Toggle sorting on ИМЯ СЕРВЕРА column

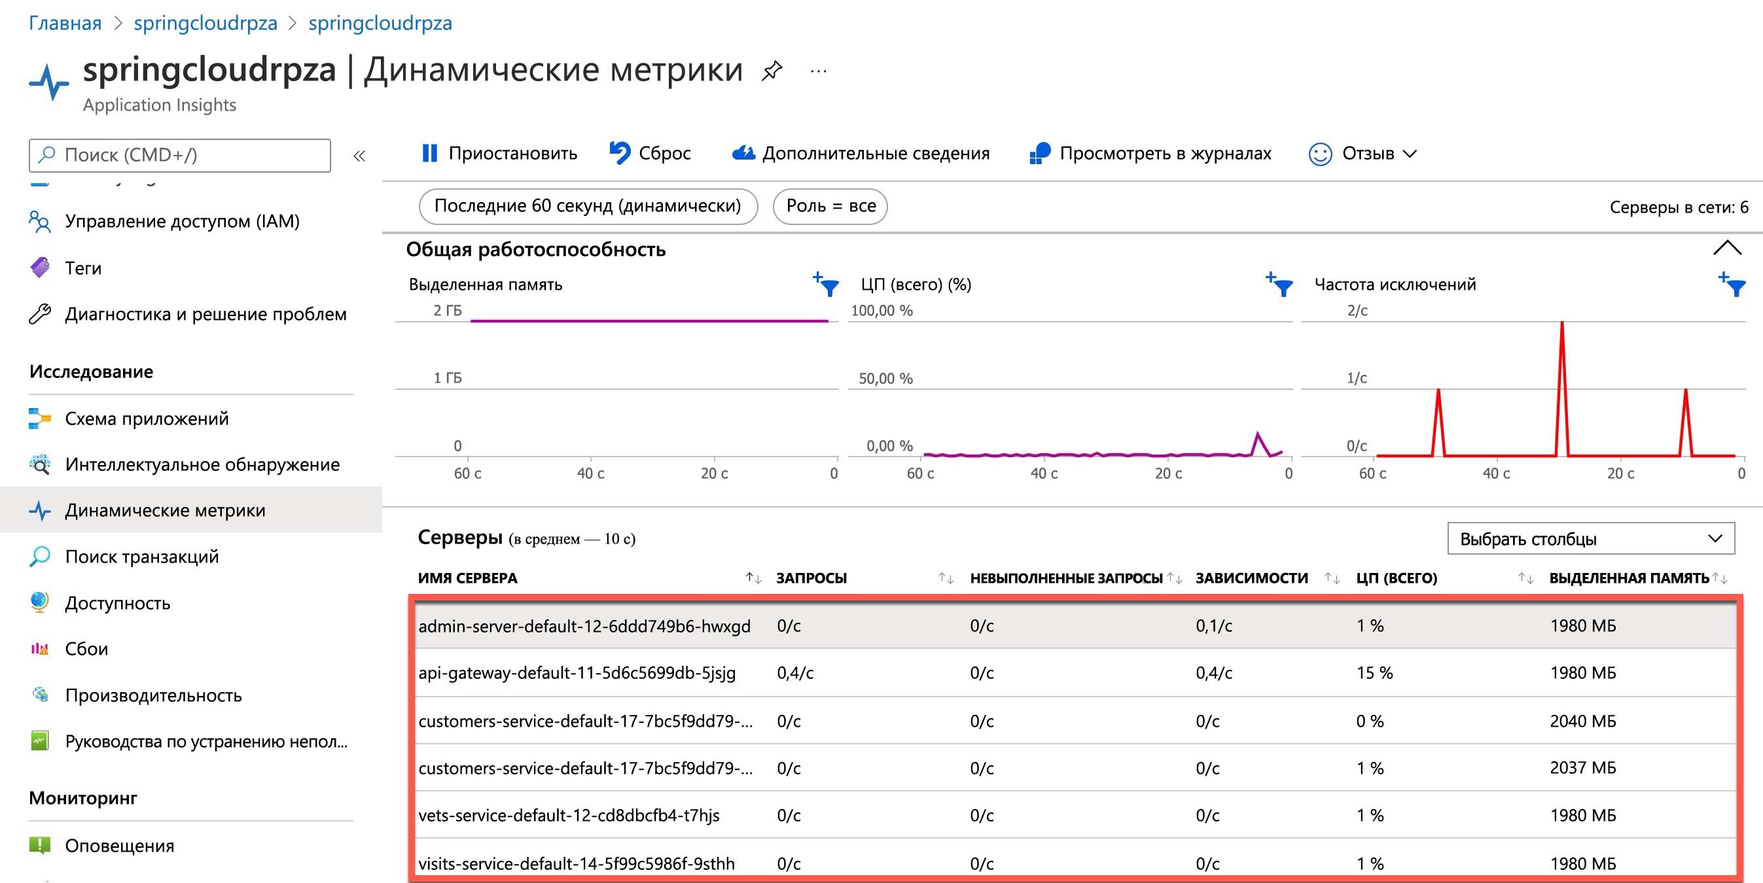(753, 578)
